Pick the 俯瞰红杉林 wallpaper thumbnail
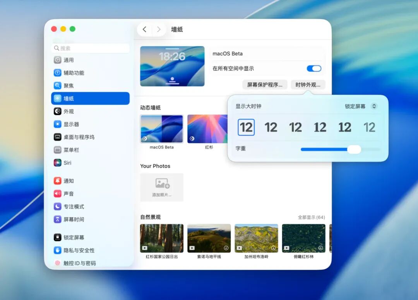Viewport: 418px width, 300px height. (x=304, y=238)
